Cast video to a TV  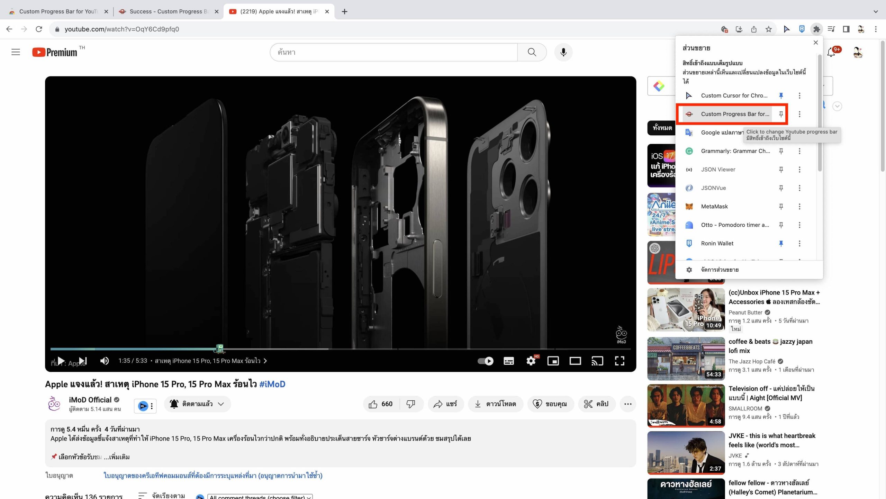point(597,361)
